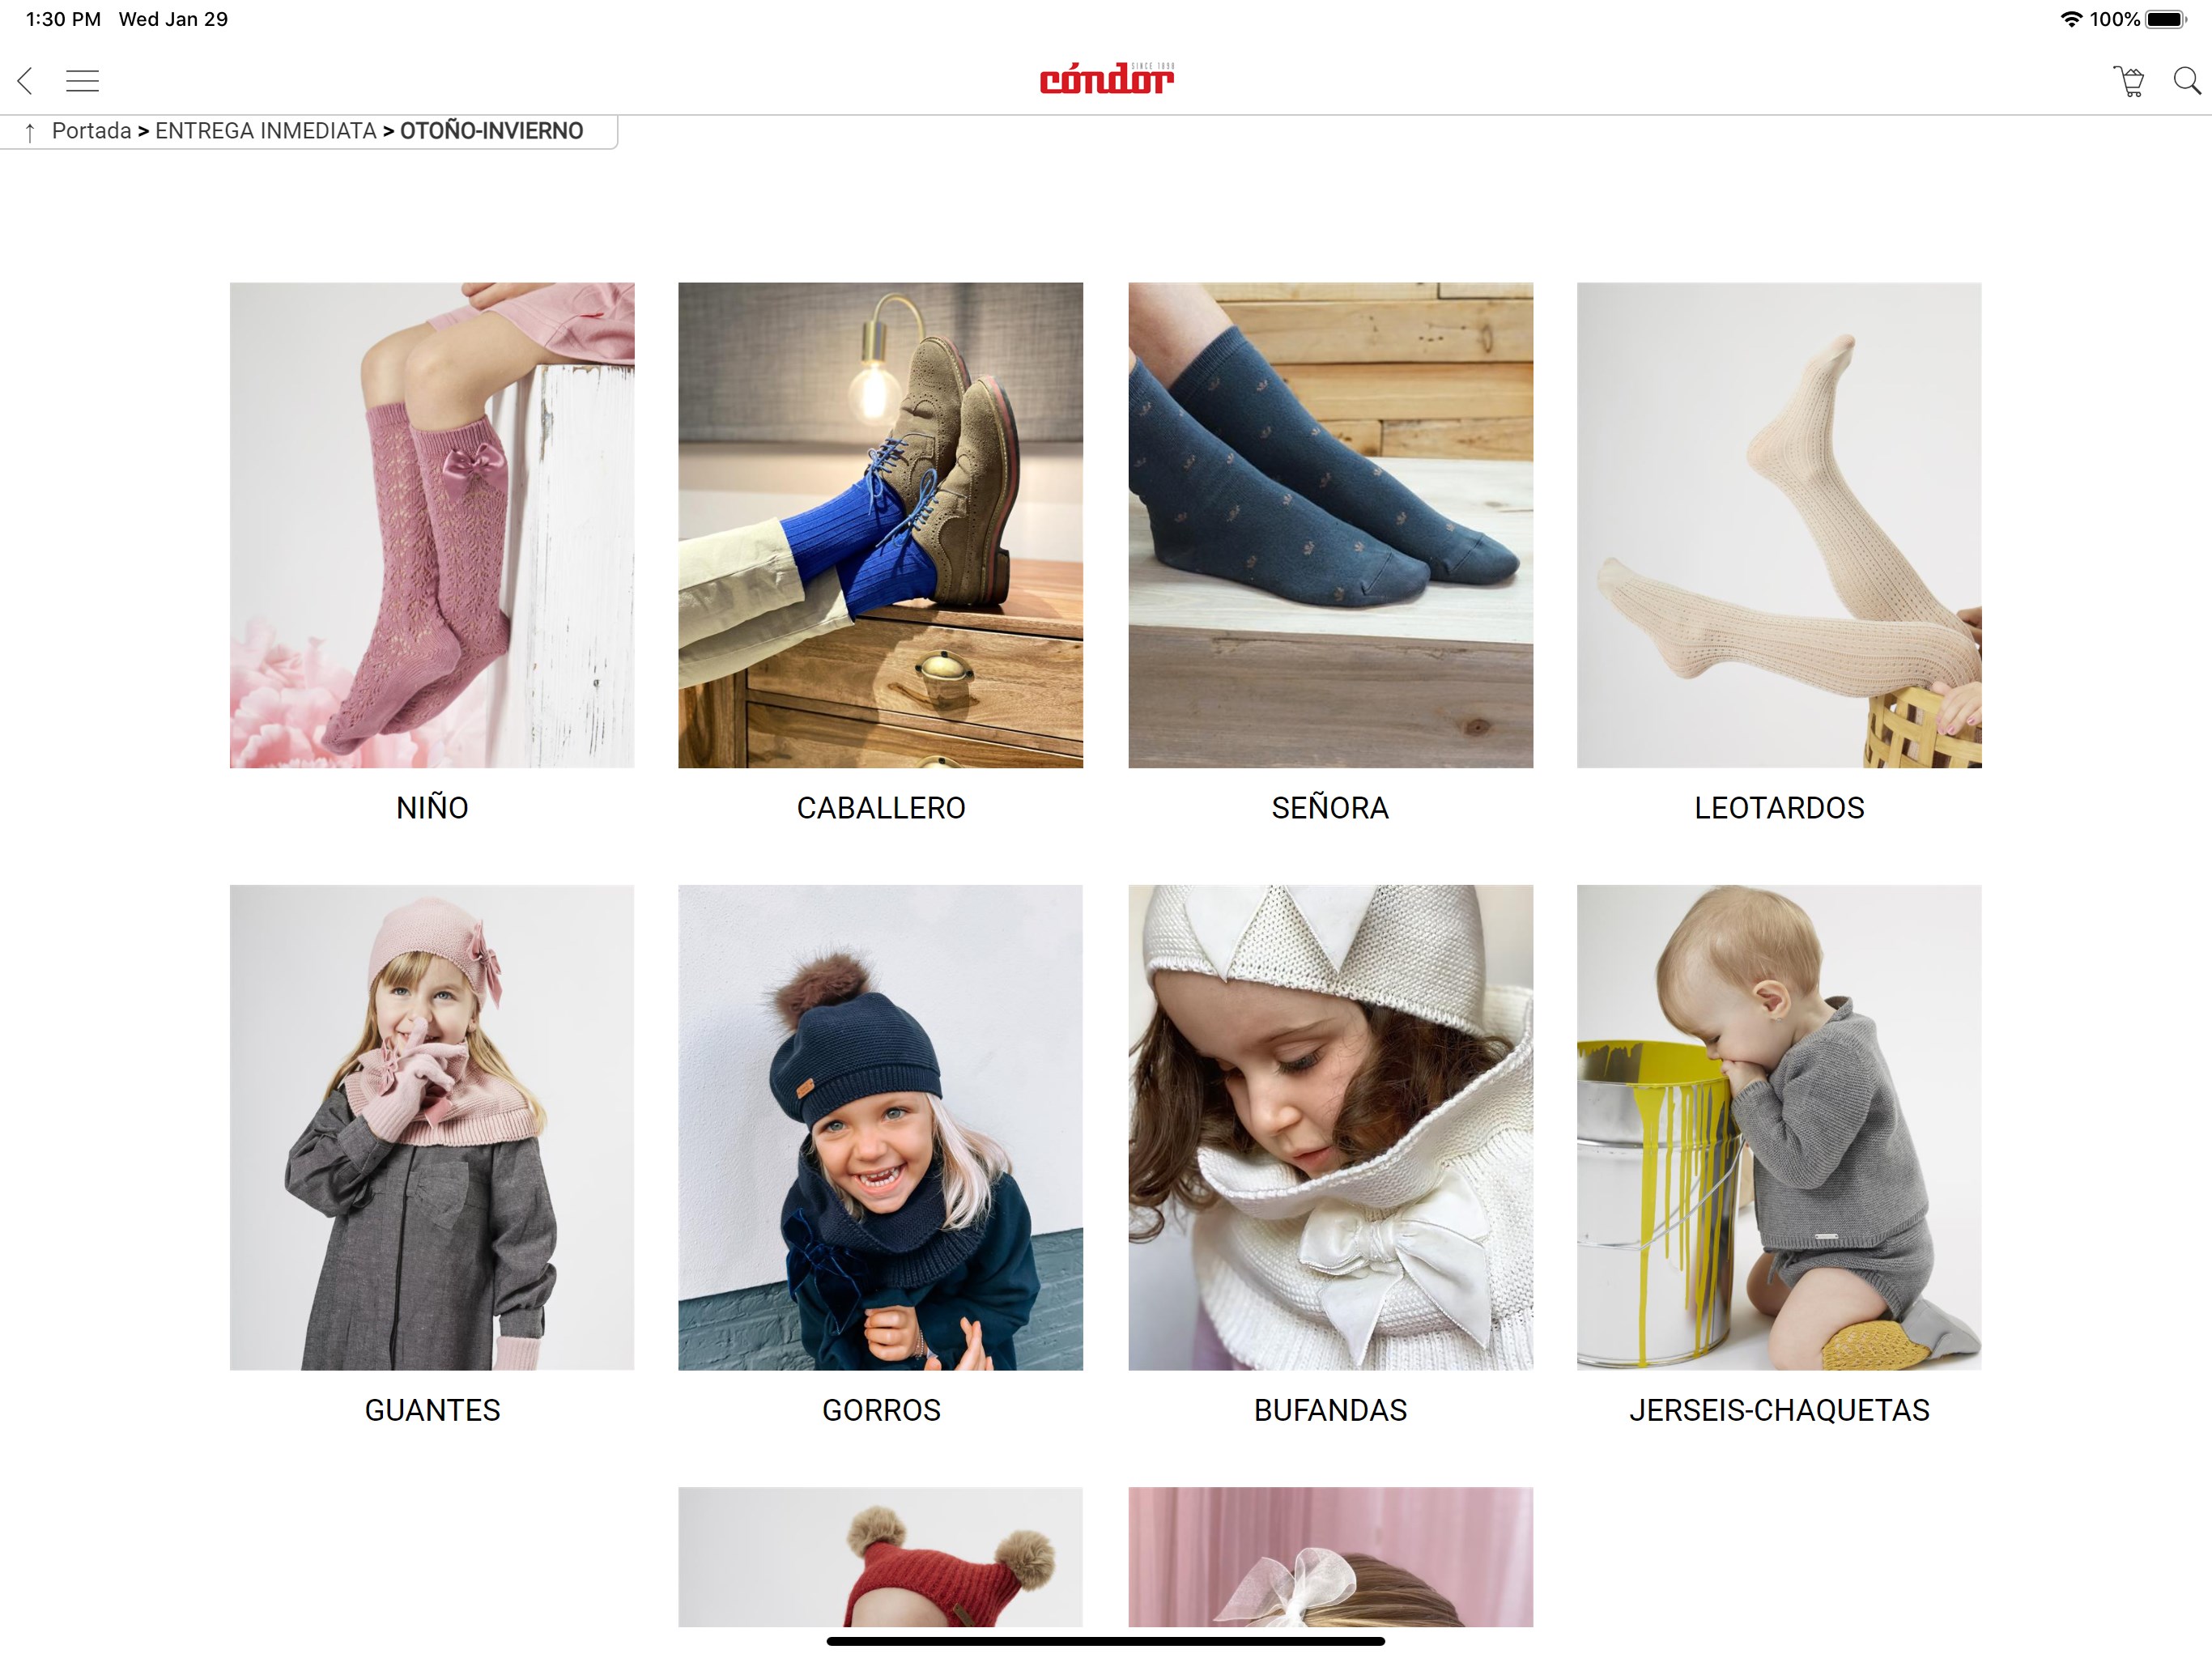Open ENTREGA INMEDIATA breadcrumb

[x=265, y=131]
